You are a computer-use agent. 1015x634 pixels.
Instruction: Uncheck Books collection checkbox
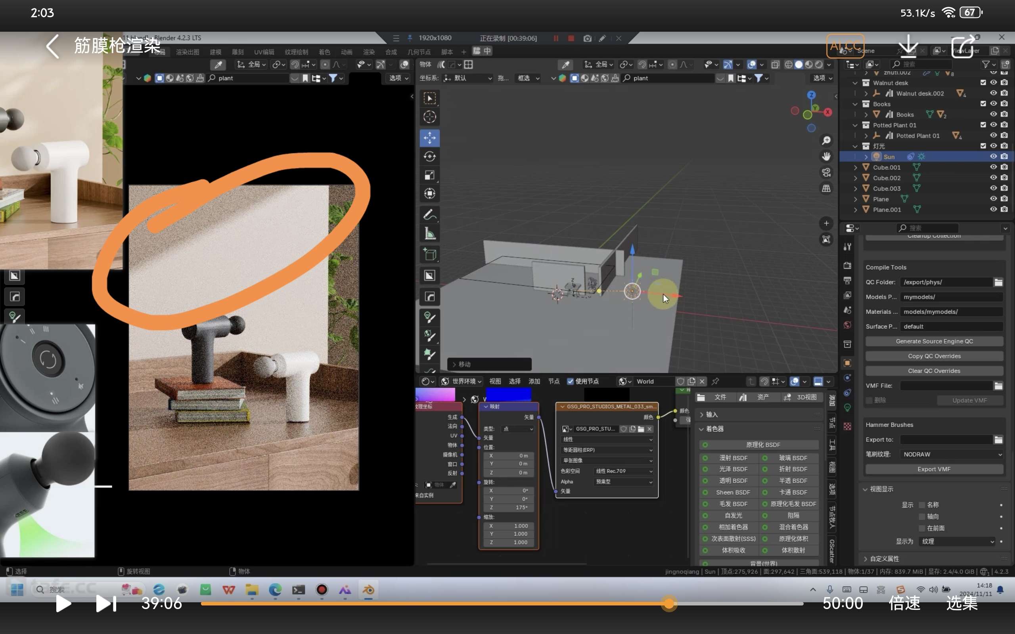point(983,103)
